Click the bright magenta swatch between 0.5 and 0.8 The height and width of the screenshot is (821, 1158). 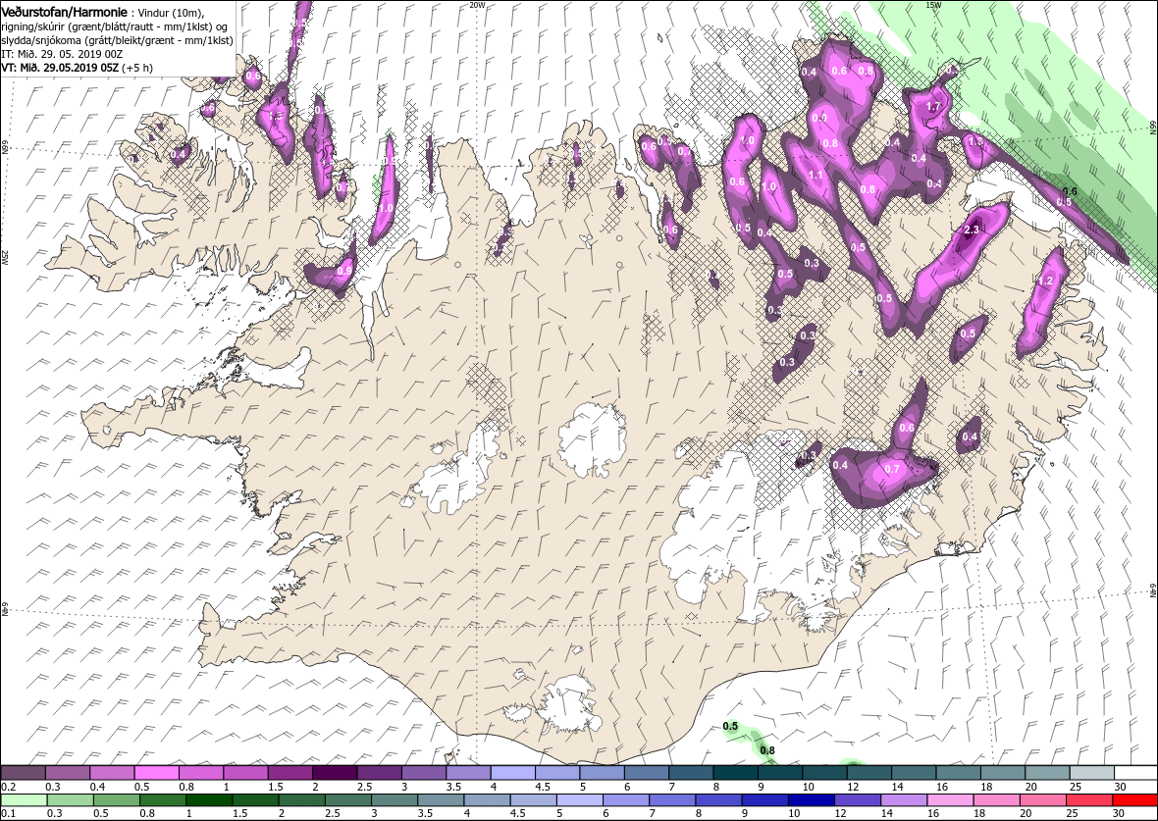tap(157, 772)
